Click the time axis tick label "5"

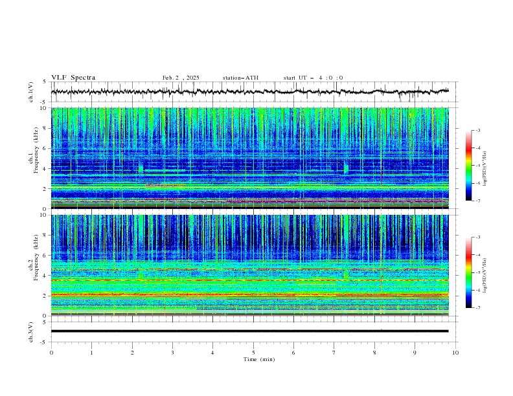tap(253, 353)
